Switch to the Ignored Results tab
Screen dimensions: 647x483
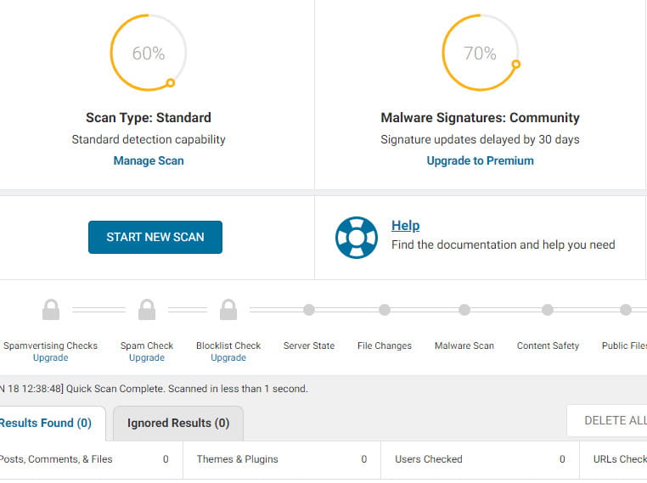pos(178,423)
